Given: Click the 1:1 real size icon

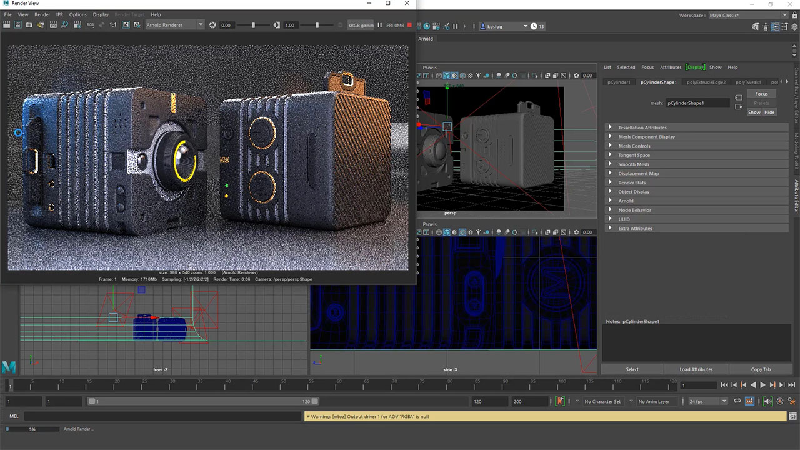Looking at the screenshot, I should (x=113, y=25).
